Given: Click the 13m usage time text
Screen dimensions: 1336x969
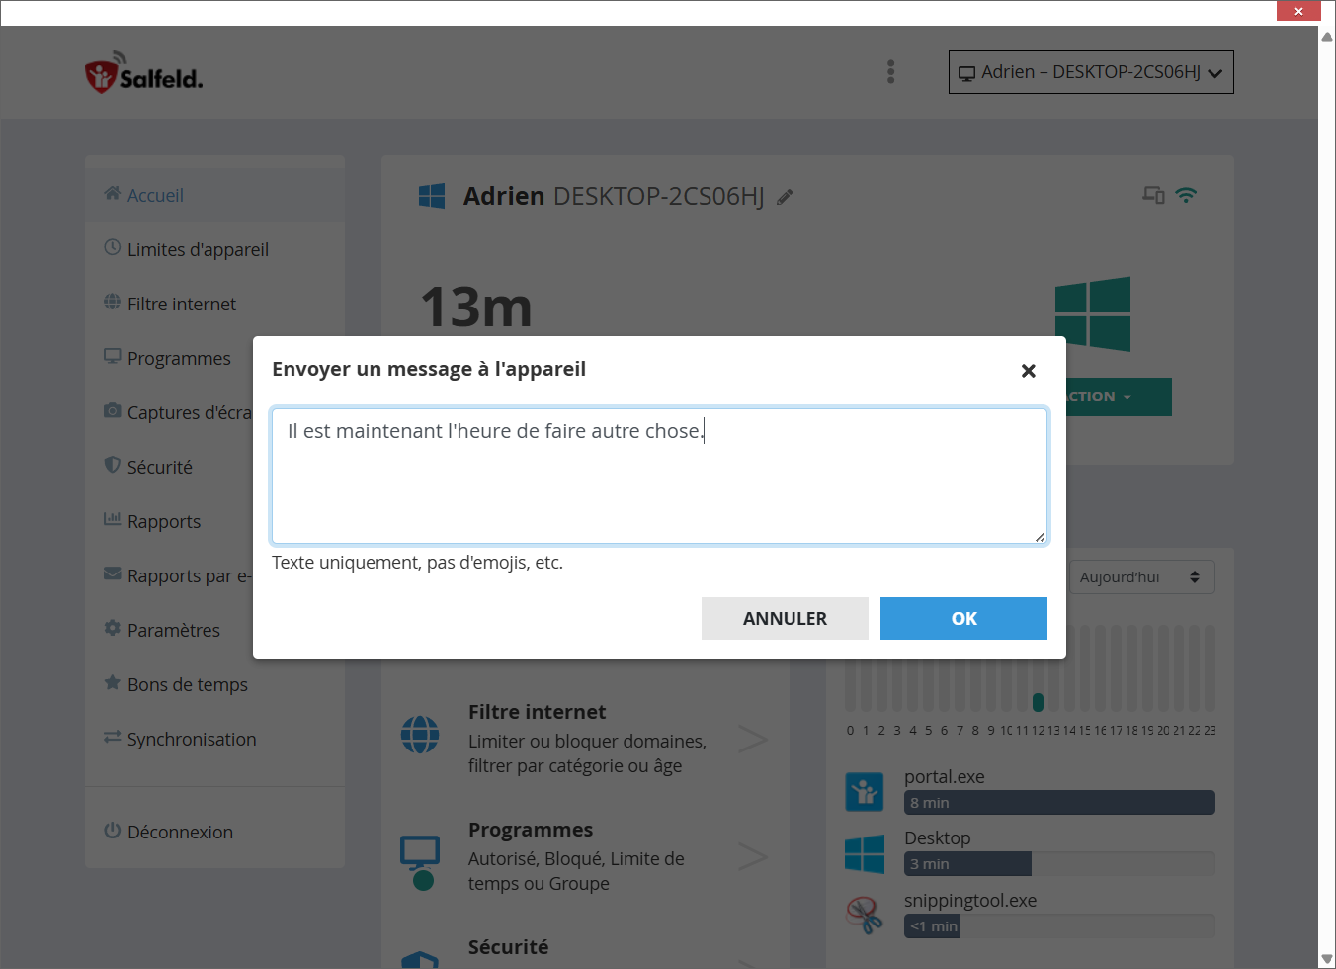Looking at the screenshot, I should [x=476, y=308].
